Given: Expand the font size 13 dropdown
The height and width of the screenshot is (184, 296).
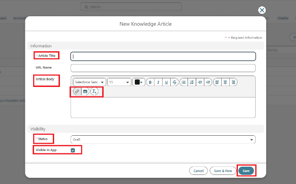Looking at the screenshot, I should click(119, 82).
